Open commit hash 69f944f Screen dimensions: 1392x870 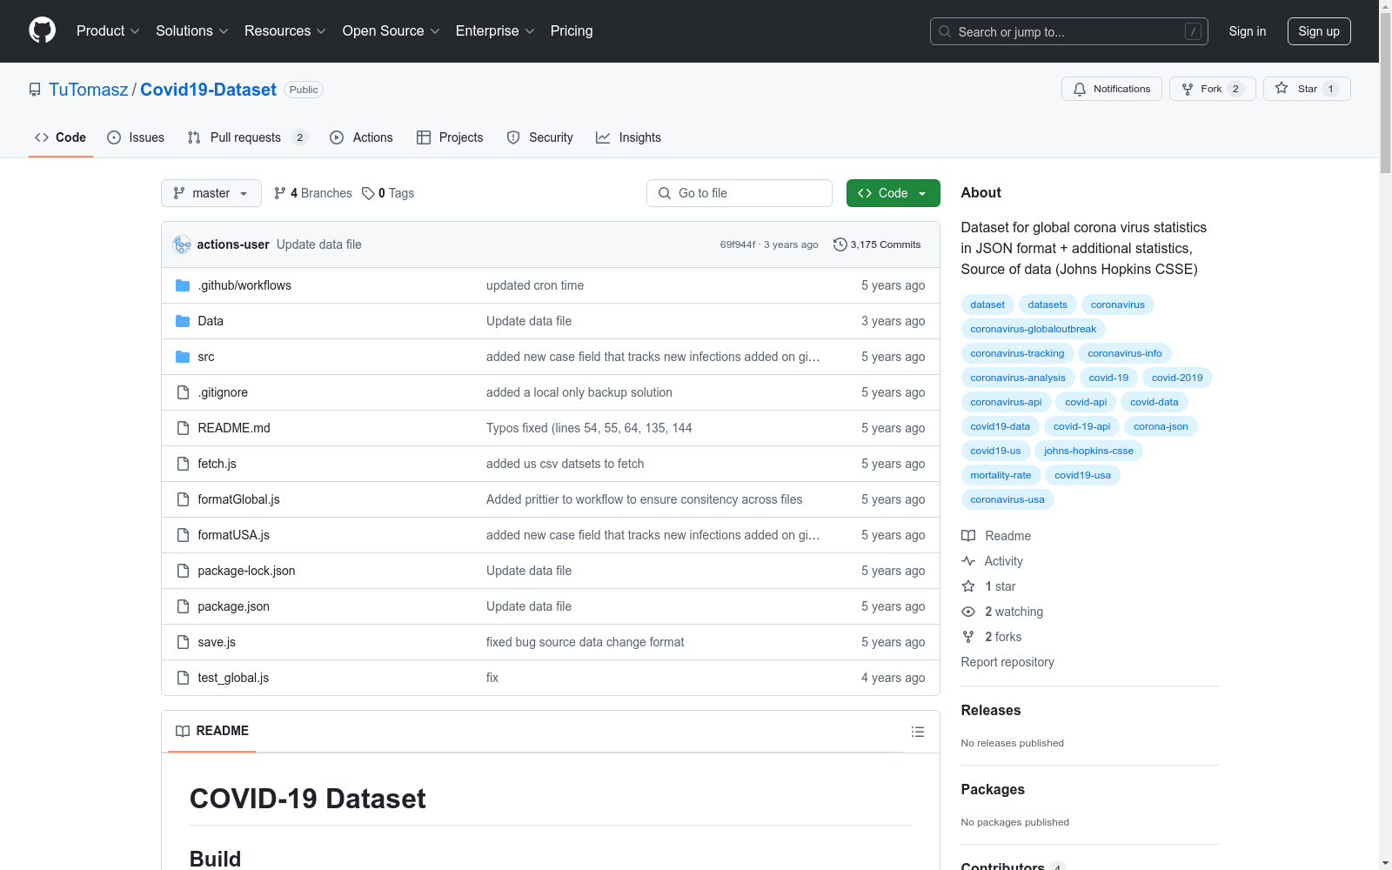[x=738, y=244]
